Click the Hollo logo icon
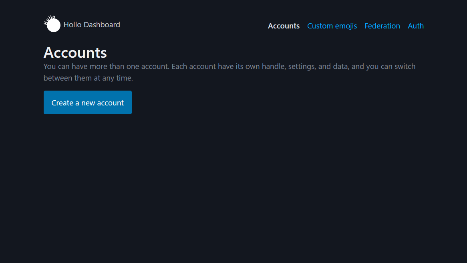The image size is (467, 263). pyautogui.click(x=52, y=24)
